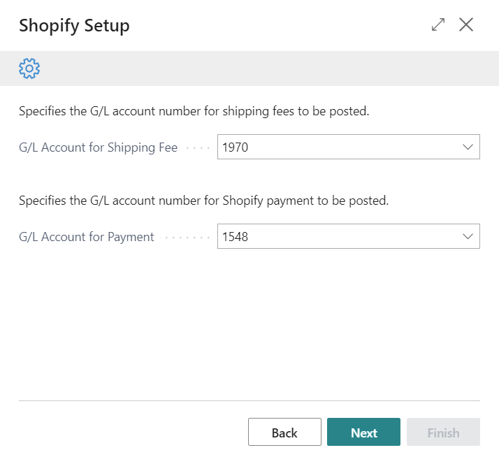Viewport: 499px width, 464px height.
Task: Click the Payment field showing 1548
Action: pos(335,237)
